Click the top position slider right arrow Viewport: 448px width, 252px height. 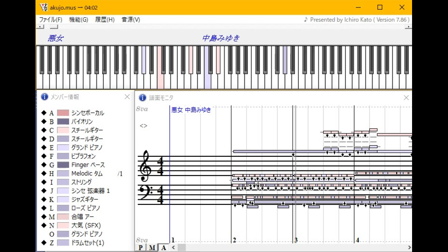[x=408, y=27]
